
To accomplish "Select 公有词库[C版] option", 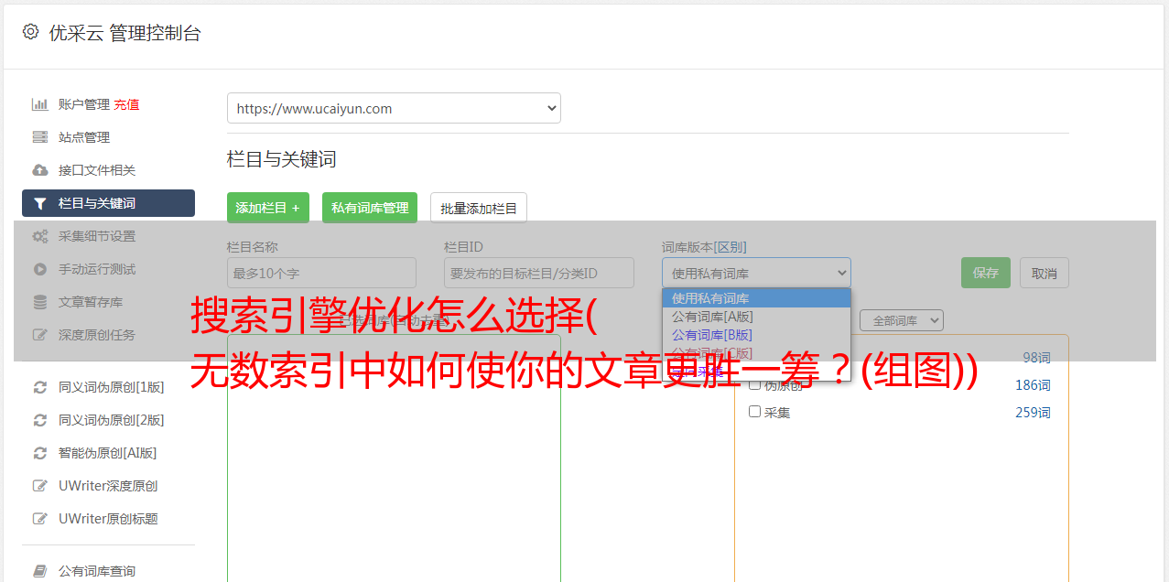I will coord(756,352).
